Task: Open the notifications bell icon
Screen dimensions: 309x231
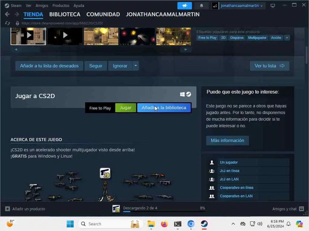Action: (x=201, y=5)
